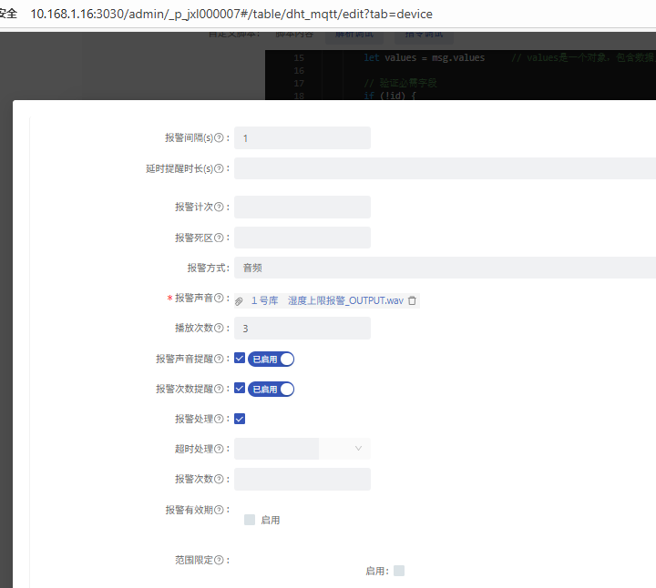Enable the 范围限定 启用 checkbox
The width and height of the screenshot is (656, 588).
tap(399, 571)
